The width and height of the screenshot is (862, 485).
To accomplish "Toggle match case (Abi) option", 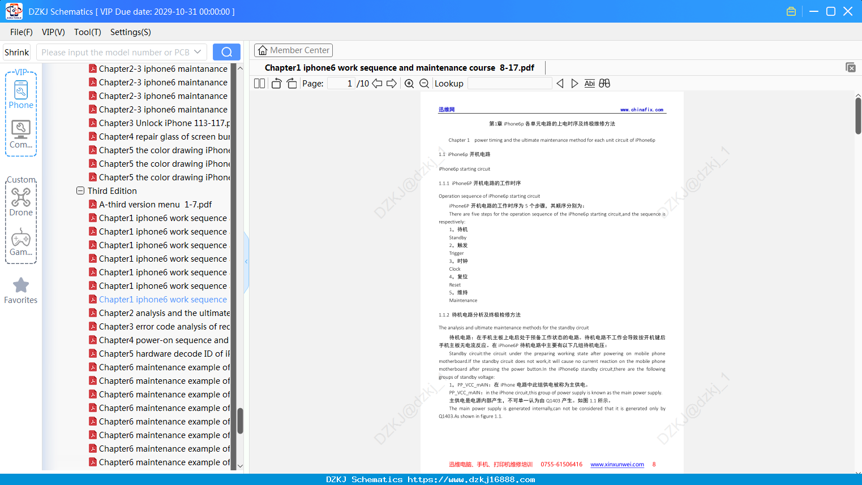I will (x=590, y=84).
